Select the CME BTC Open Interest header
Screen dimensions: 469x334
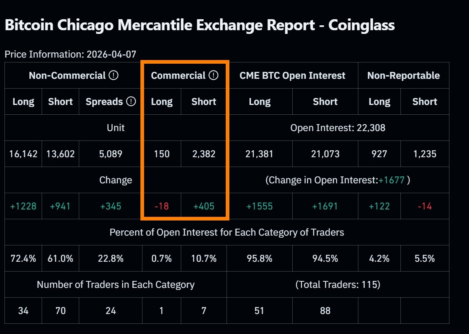point(292,76)
